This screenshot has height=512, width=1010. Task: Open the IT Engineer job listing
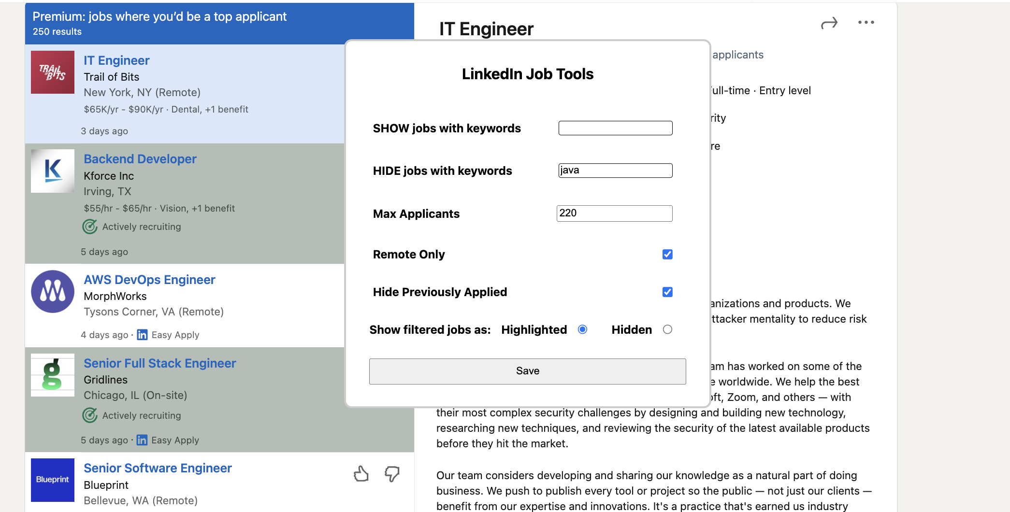116,60
